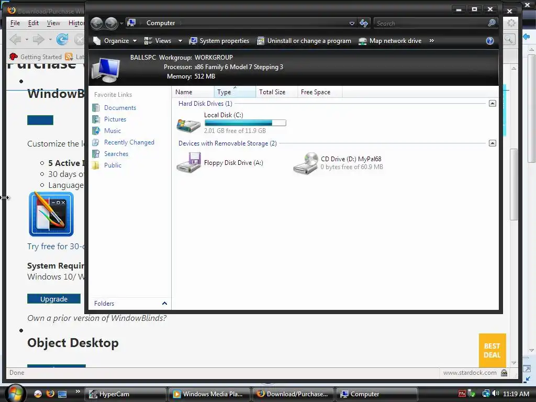Click the padlock icon in Firefox status bar

coord(504,373)
